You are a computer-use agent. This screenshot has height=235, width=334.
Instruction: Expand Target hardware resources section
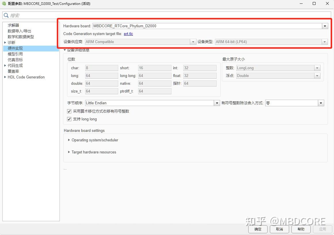(69, 152)
